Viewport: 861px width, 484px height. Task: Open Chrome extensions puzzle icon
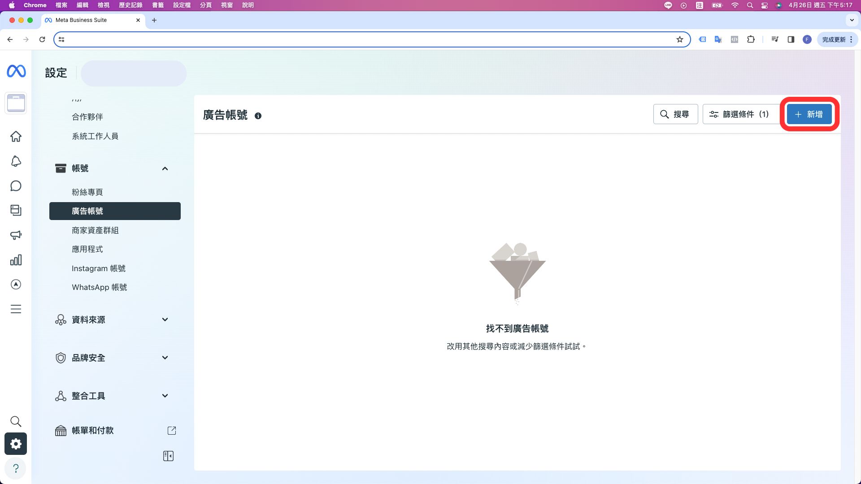coord(751,39)
